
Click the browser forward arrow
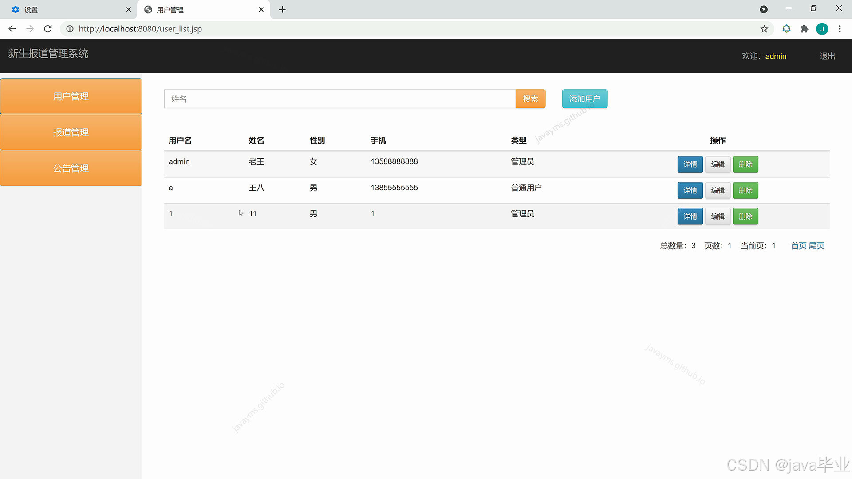click(30, 29)
